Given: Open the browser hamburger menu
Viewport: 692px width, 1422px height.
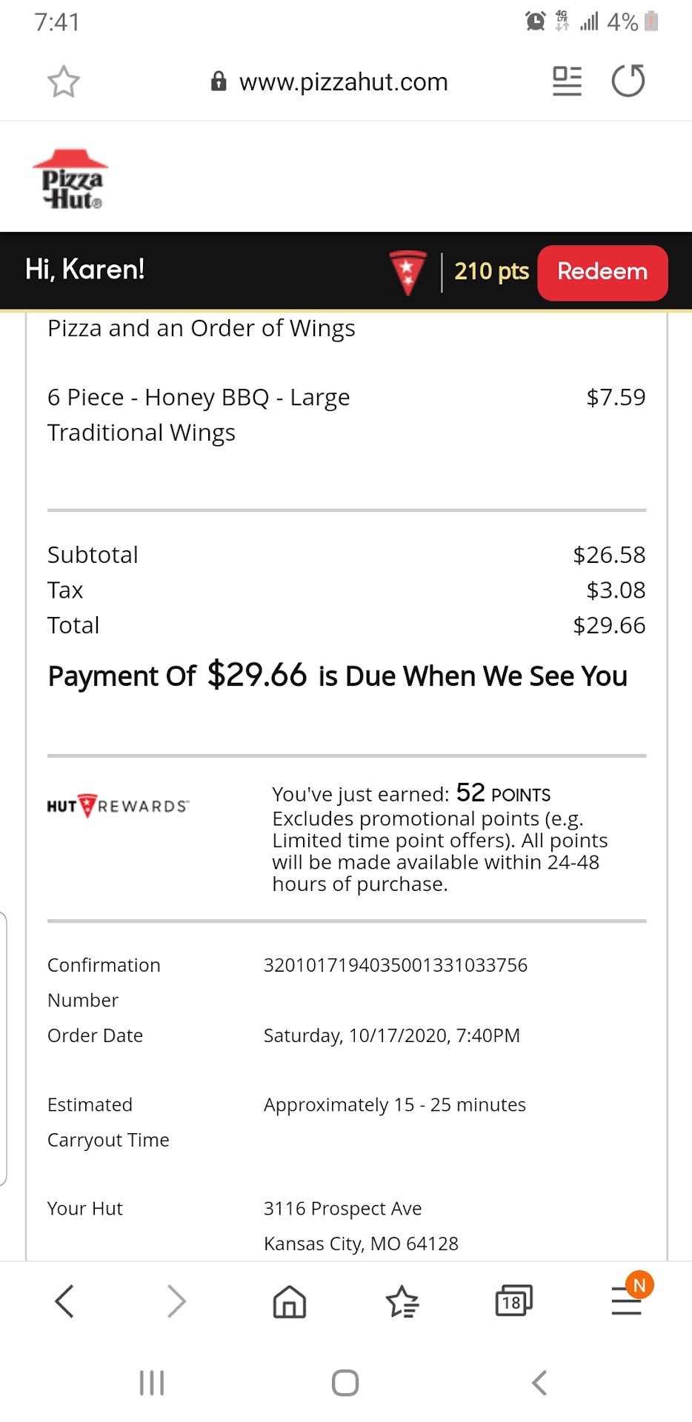Looking at the screenshot, I should [626, 1301].
